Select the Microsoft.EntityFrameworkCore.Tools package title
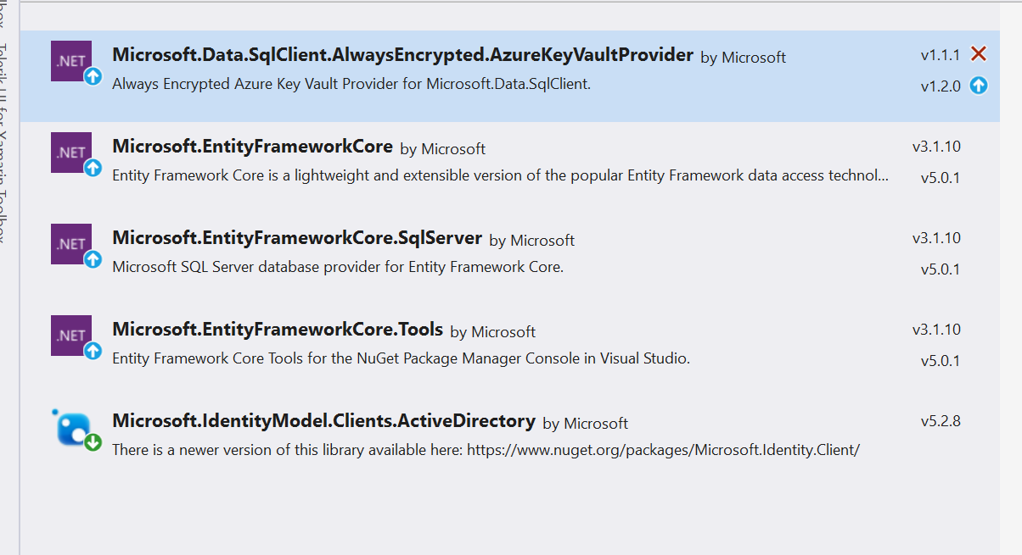 pos(278,330)
